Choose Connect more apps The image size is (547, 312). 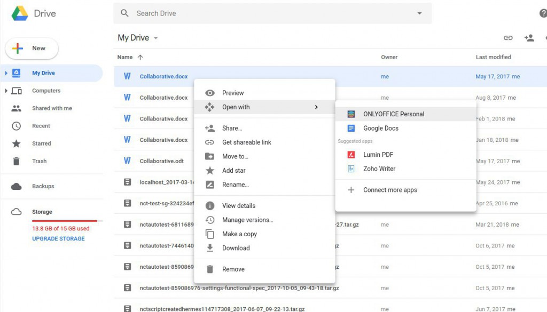(406, 190)
